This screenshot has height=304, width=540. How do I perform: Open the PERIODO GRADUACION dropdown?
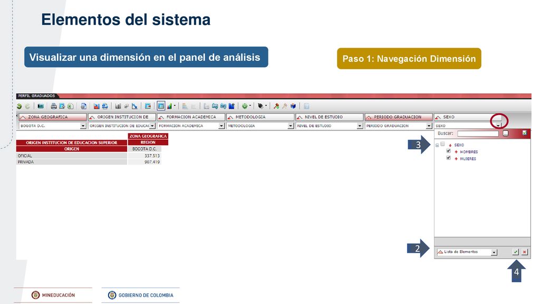click(x=429, y=126)
